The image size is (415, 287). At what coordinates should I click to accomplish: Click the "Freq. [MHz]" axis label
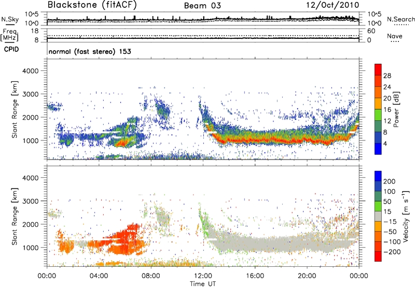coord(9,35)
